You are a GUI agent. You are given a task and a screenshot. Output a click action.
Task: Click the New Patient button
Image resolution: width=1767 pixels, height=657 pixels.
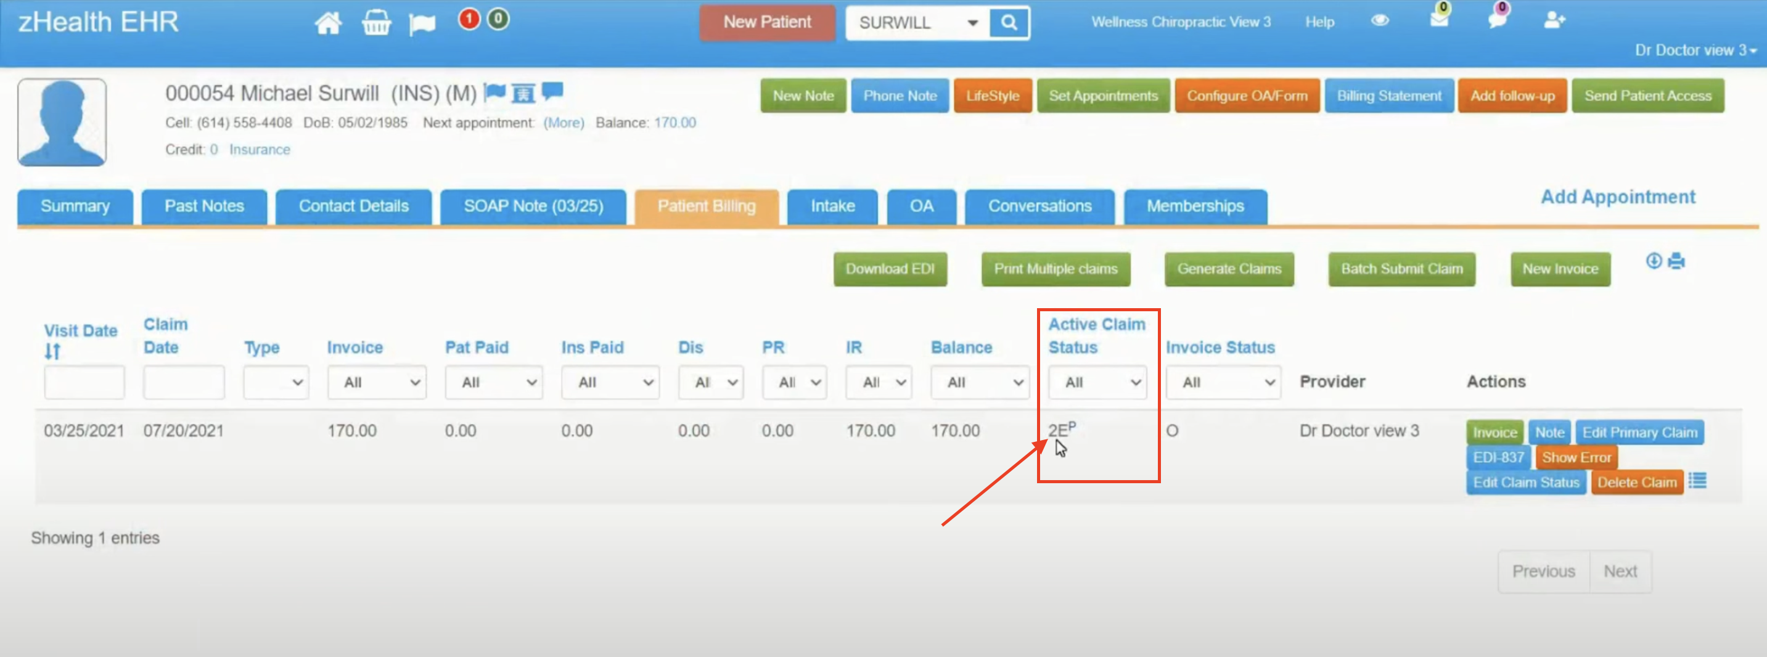pos(767,23)
